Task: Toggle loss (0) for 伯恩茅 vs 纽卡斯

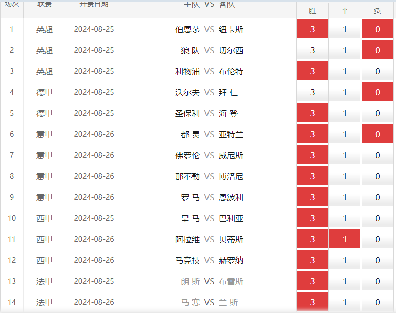Action: pyautogui.click(x=377, y=29)
